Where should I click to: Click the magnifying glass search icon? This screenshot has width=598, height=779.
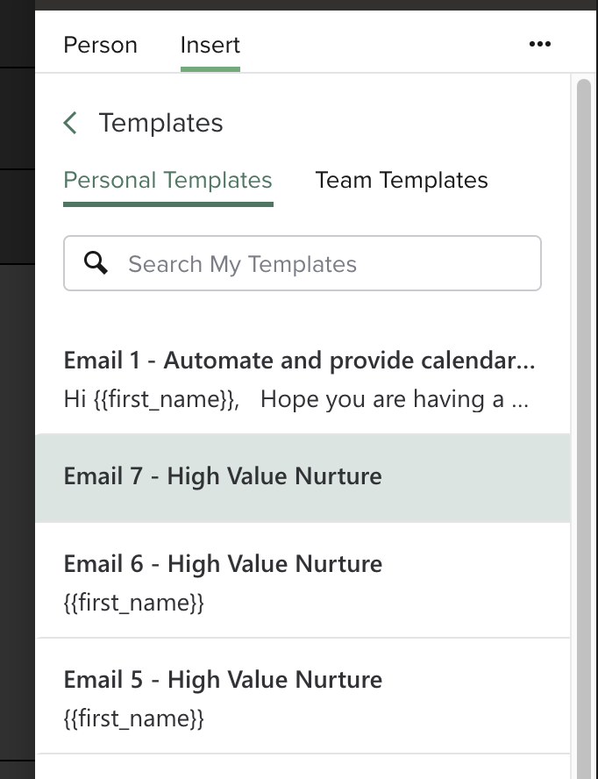[96, 262]
